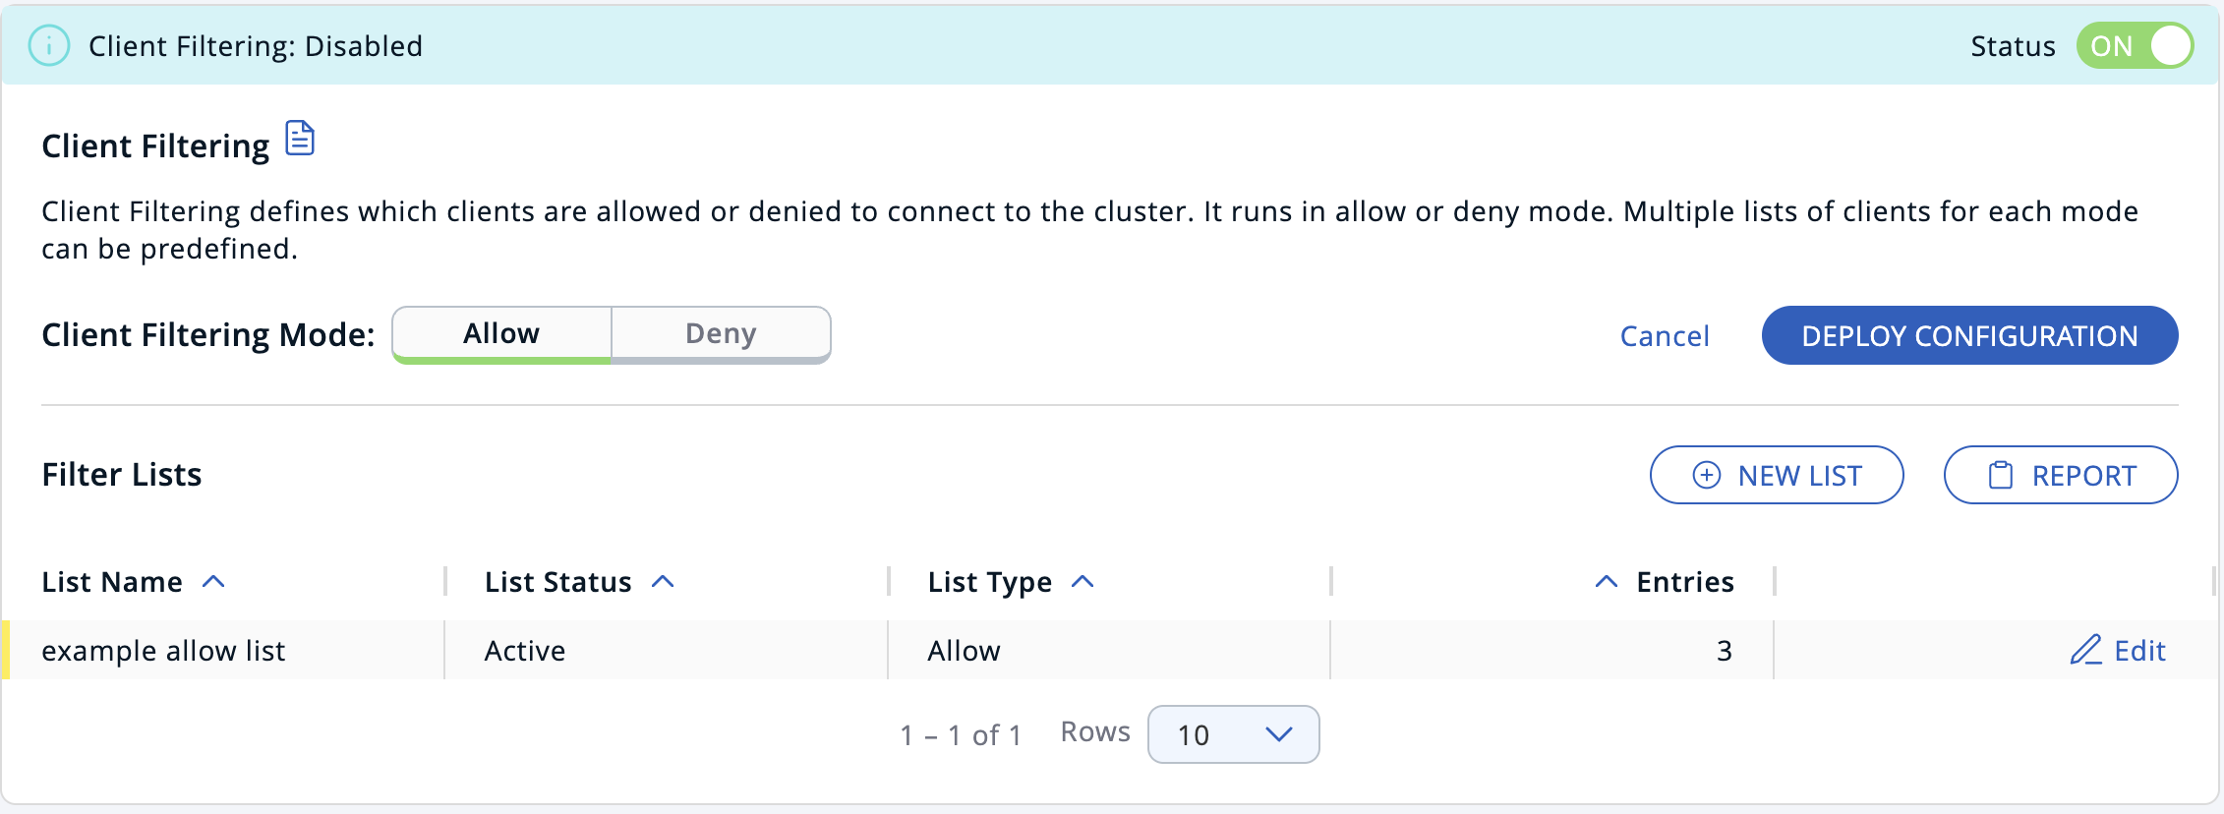Click the sort arrow next to List Name
The image size is (2224, 814).
point(212,581)
